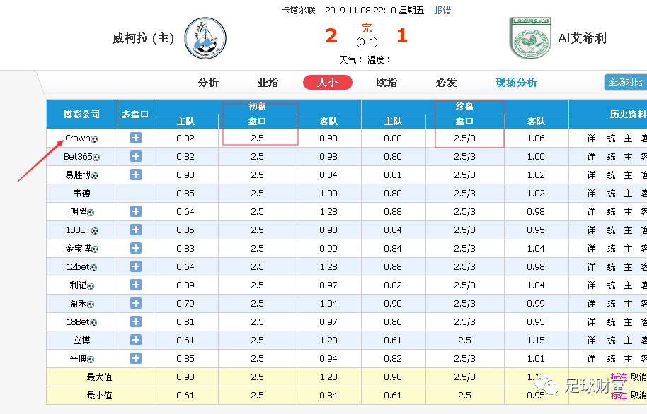Click the 威柯拉 (主) team name
The image size is (647, 414).
(144, 38)
